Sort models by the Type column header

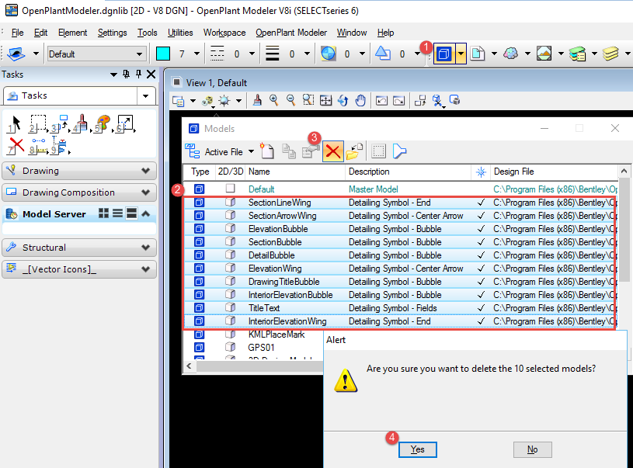point(200,172)
